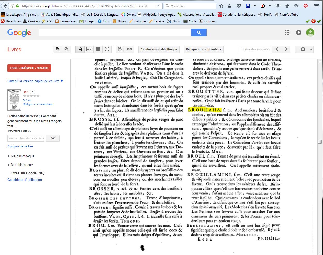The height and width of the screenshot is (255, 323).
Task: Go to the previous page arrow
Action: click(x=277, y=49)
